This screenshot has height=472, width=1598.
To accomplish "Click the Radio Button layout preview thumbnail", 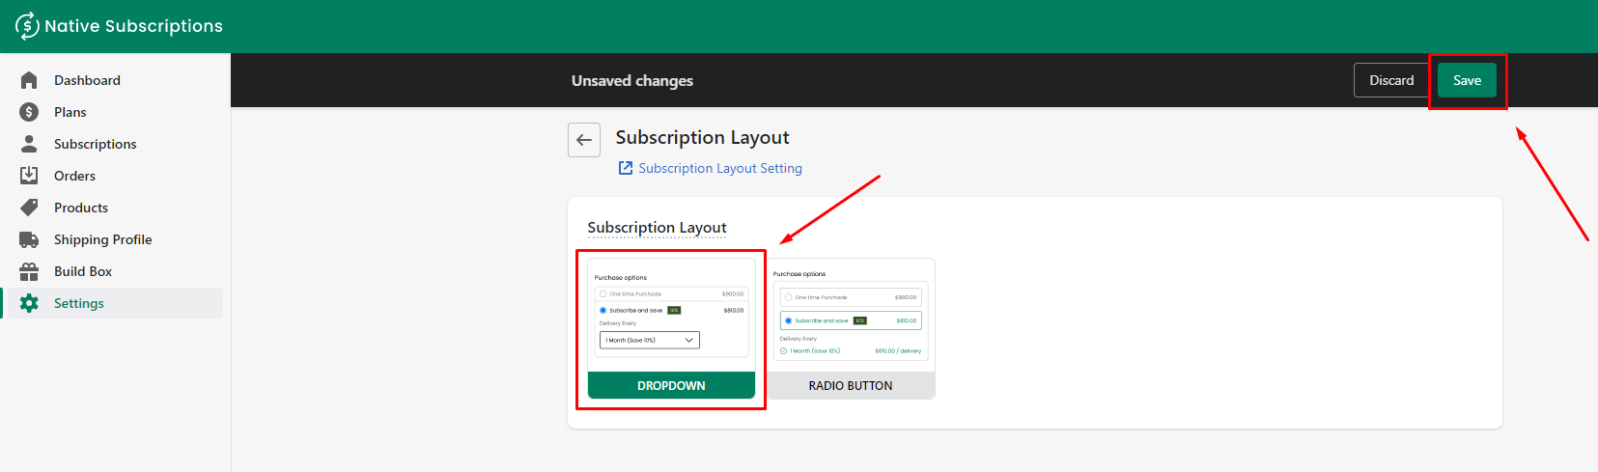I will pyautogui.click(x=851, y=315).
